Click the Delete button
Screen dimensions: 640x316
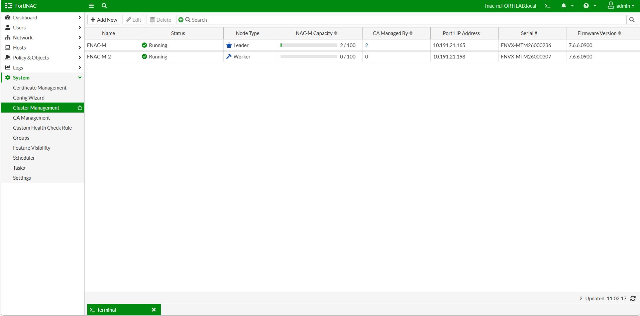[x=161, y=20]
